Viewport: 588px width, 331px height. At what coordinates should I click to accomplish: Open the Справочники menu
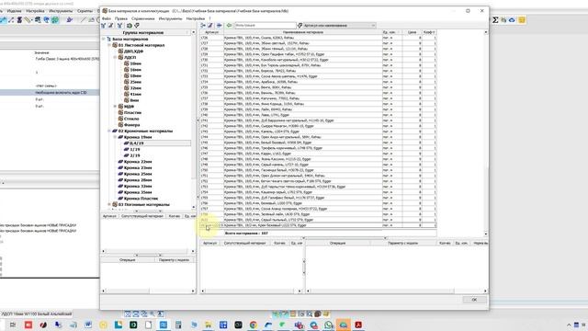tap(143, 18)
